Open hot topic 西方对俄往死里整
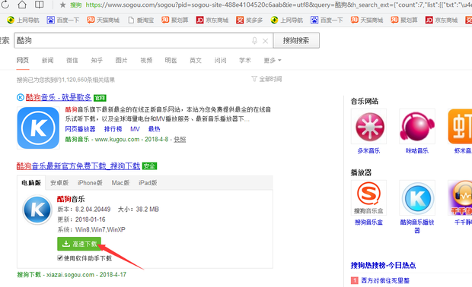 click(385, 281)
